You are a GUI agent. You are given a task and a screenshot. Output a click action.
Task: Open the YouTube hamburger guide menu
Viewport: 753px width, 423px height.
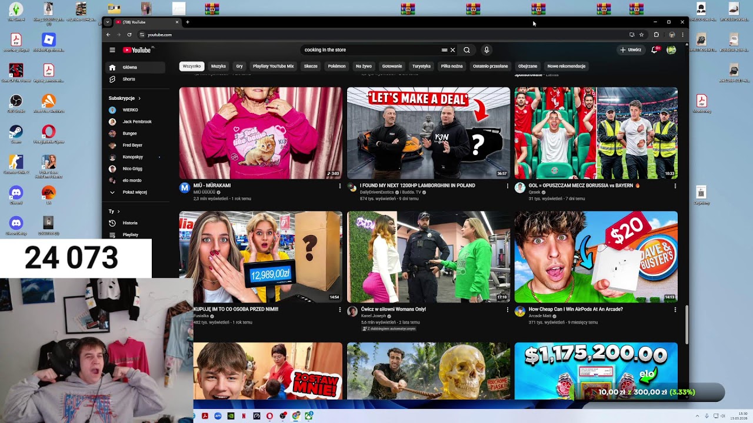click(112, 50)
